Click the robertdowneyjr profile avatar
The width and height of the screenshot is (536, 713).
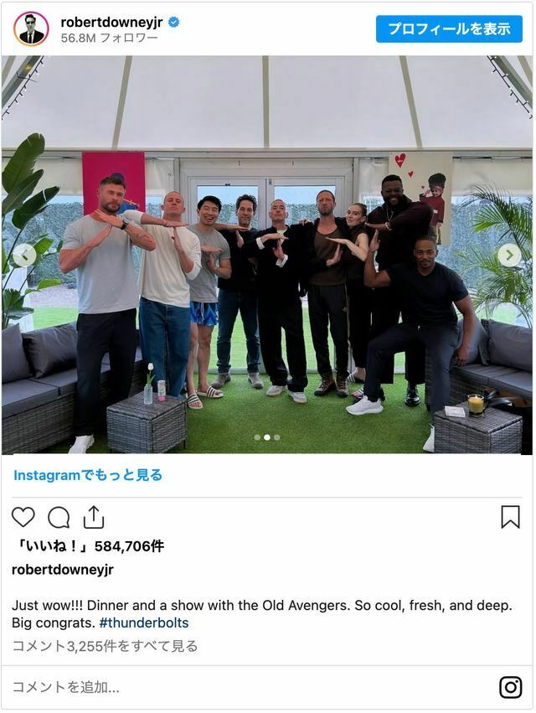[x=31, y=28]
